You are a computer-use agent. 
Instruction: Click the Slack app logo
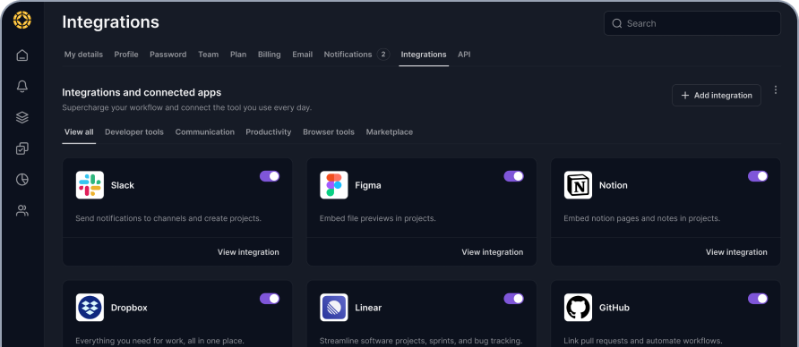[x=90, y=185]
